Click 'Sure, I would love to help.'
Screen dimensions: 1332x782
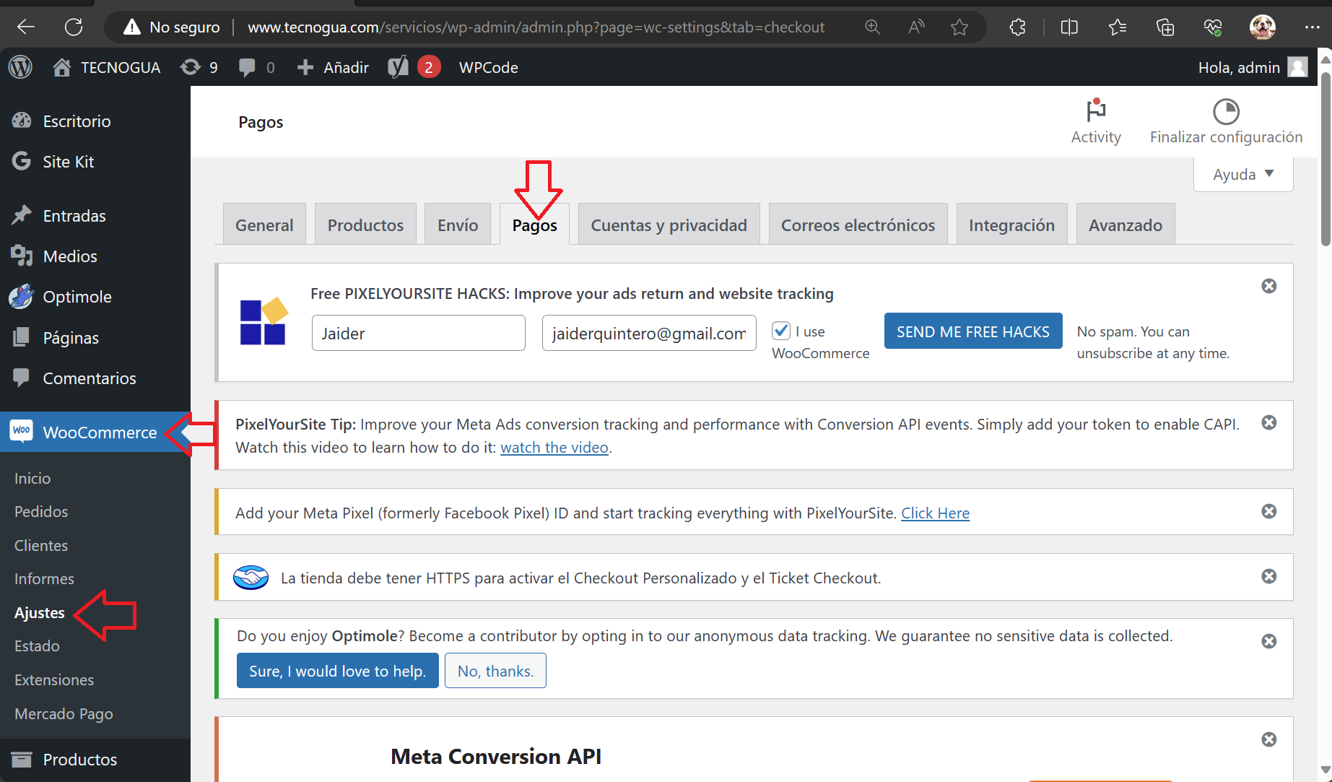point(337,671)
